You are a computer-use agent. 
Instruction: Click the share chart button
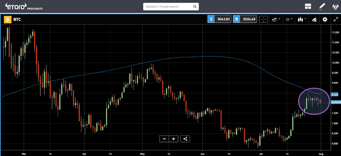(185, 139)
